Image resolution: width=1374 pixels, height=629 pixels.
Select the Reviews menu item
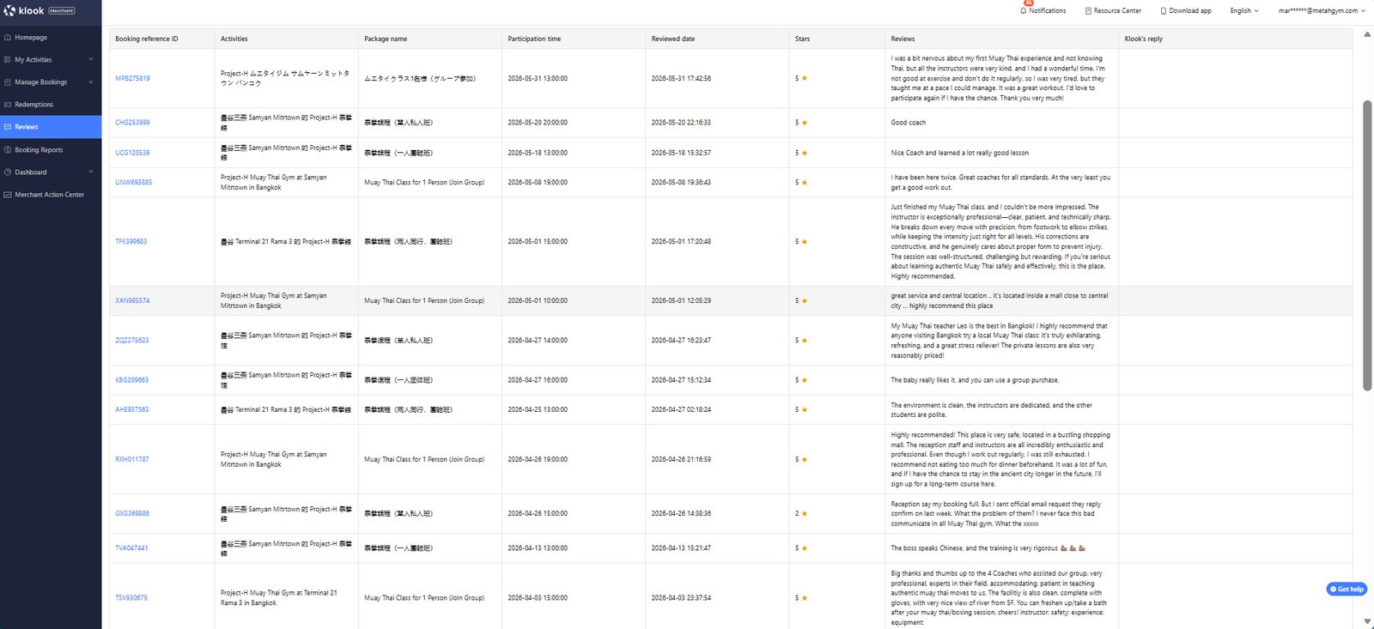tap(51, 127)
